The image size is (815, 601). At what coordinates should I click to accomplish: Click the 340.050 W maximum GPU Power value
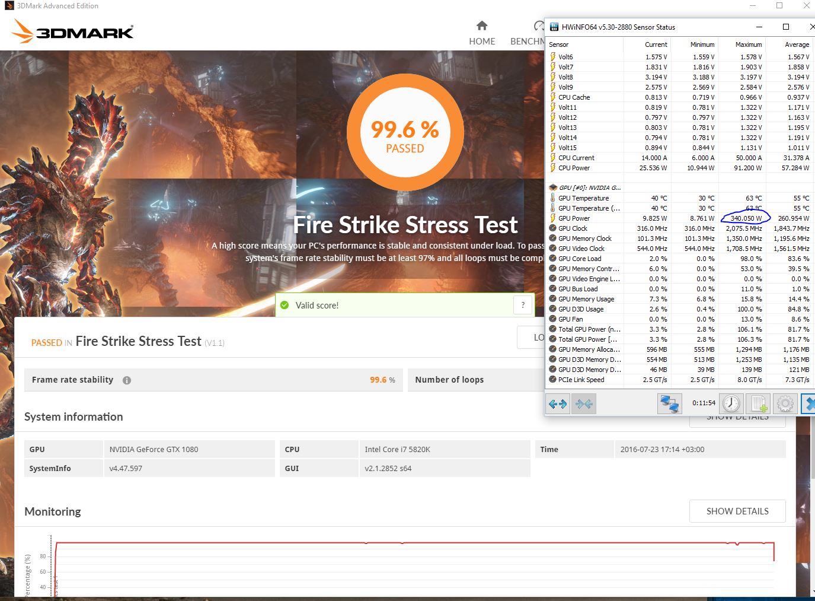746,218
